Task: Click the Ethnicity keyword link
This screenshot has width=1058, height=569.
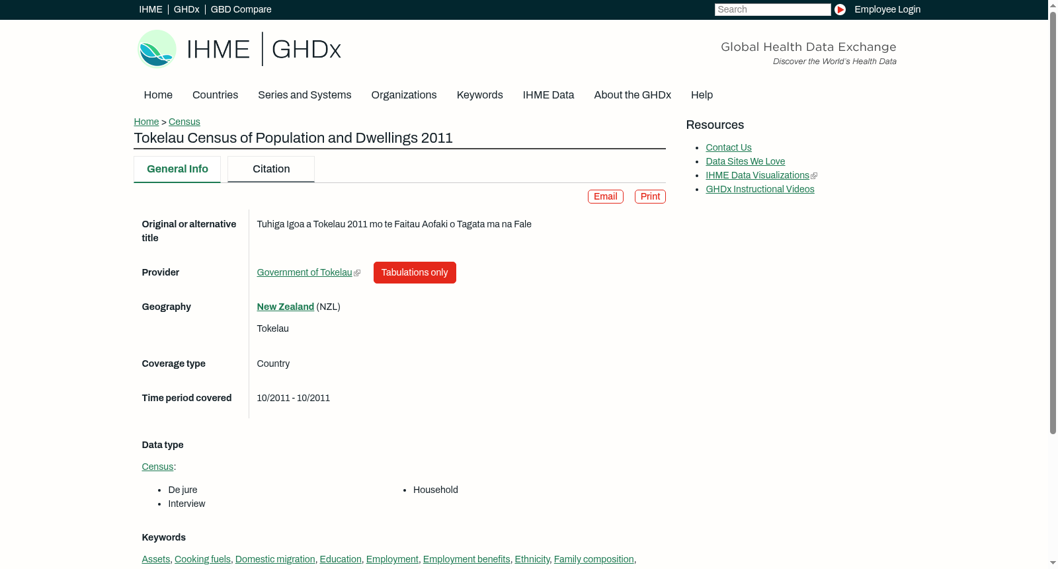Action: pyautogui.click(x=532, y=559)
